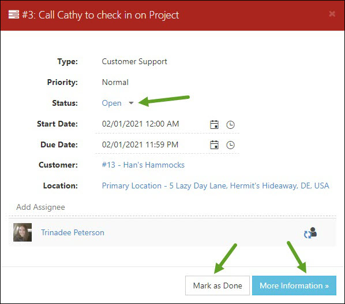The height and width of the screenshot is (304, 345).
Task: Click the Open status value
Action: click(111, 103)
